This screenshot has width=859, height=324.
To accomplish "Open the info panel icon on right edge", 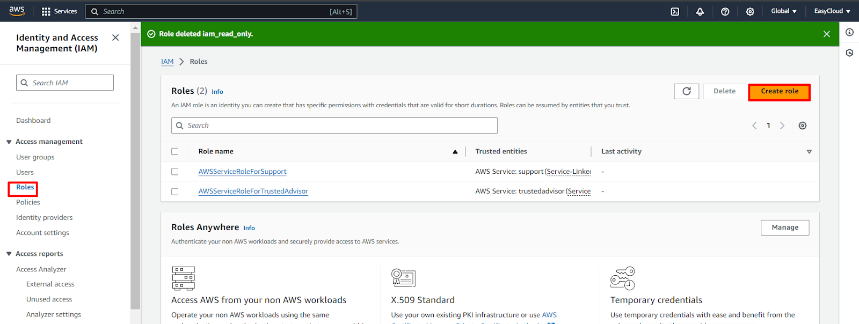I will (849, 32).
